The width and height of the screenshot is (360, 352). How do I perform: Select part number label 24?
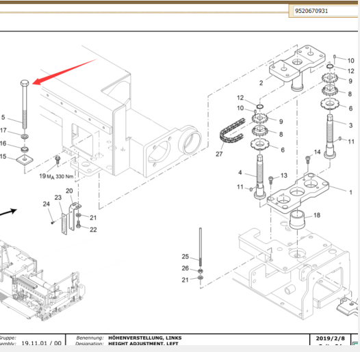tap(47, 204)
